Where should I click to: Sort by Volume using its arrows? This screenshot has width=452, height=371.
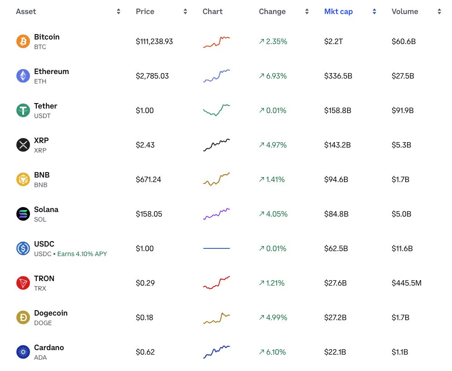pyautogui.click(x=439, y=11)
